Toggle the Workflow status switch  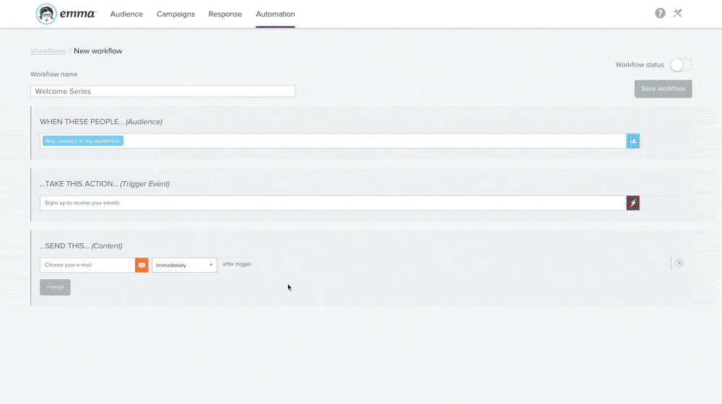pos(681,65)
